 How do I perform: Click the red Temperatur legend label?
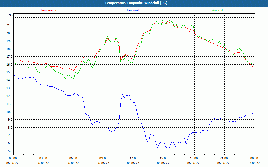(x=48, y=10)
